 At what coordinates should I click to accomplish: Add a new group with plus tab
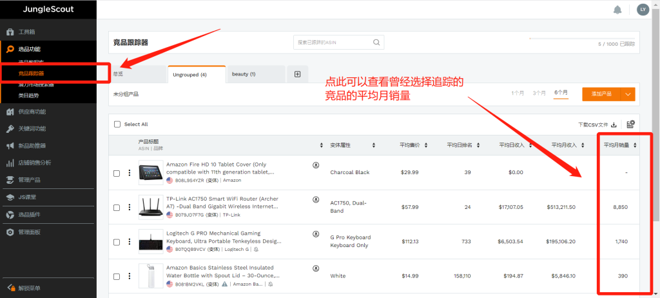[x=297, y=74]
